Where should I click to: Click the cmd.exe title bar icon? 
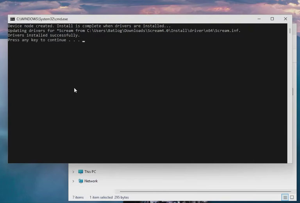(x=12, y=19)
